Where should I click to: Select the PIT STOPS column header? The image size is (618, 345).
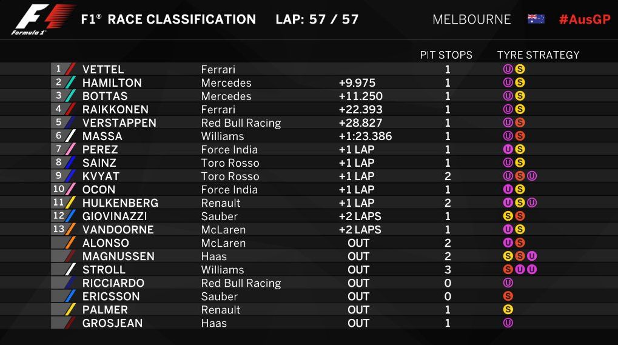click(446, 55)
